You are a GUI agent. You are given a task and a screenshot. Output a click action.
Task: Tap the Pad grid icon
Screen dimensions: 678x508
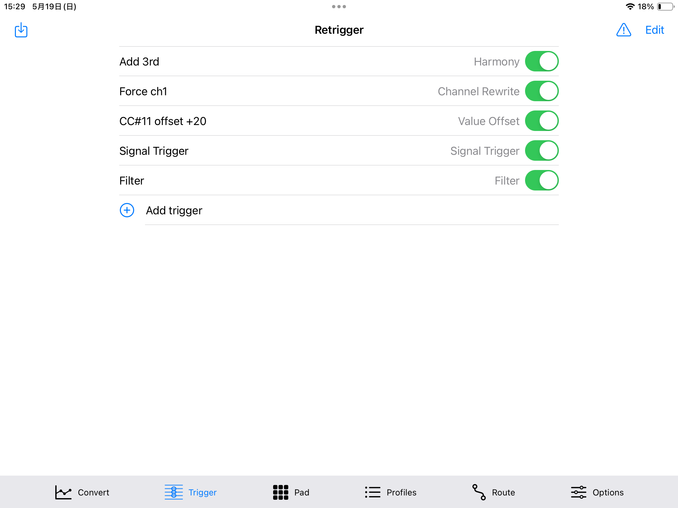pyautogui.click(x=280, y=492)
